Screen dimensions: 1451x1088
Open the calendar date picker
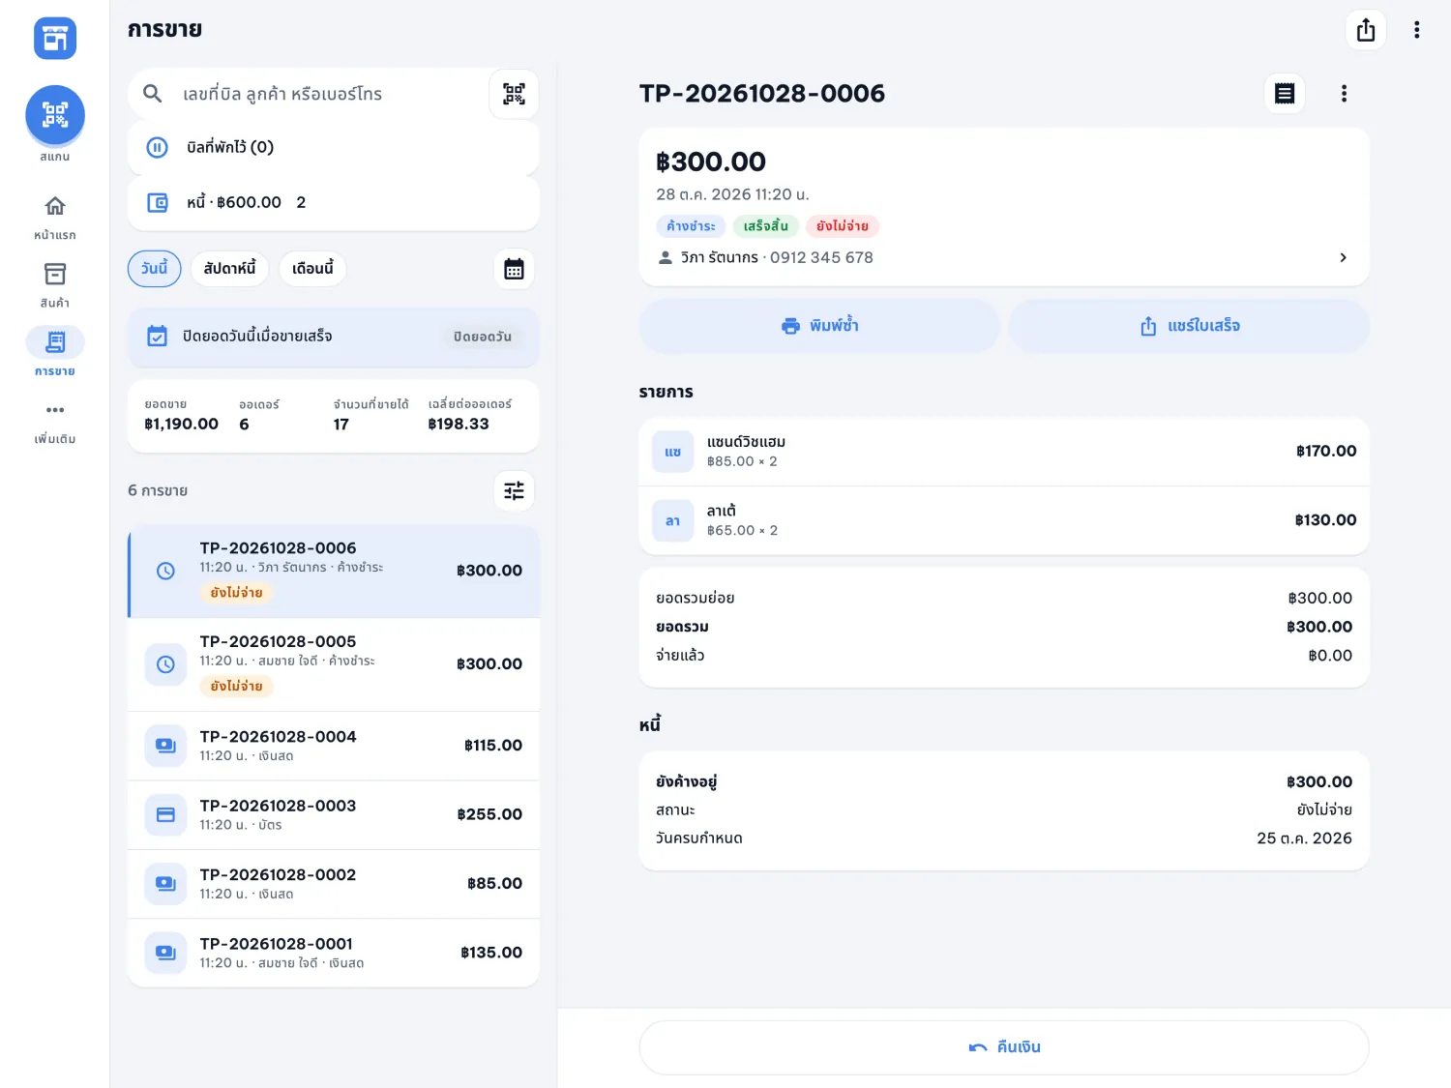tap(514, 269)
